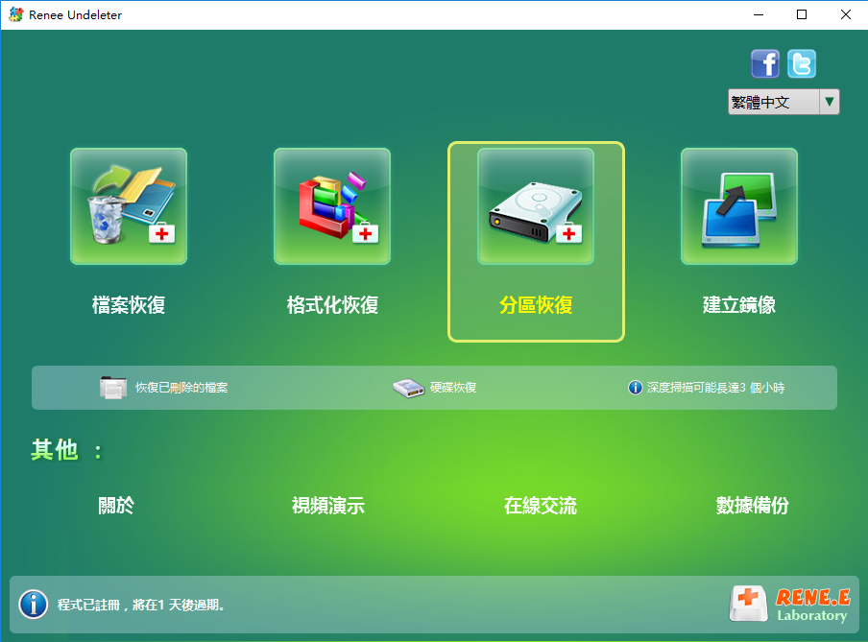Click the printer icon beside 恢復已刪除的檔案
Screen dimensions: 868x642
113,388
